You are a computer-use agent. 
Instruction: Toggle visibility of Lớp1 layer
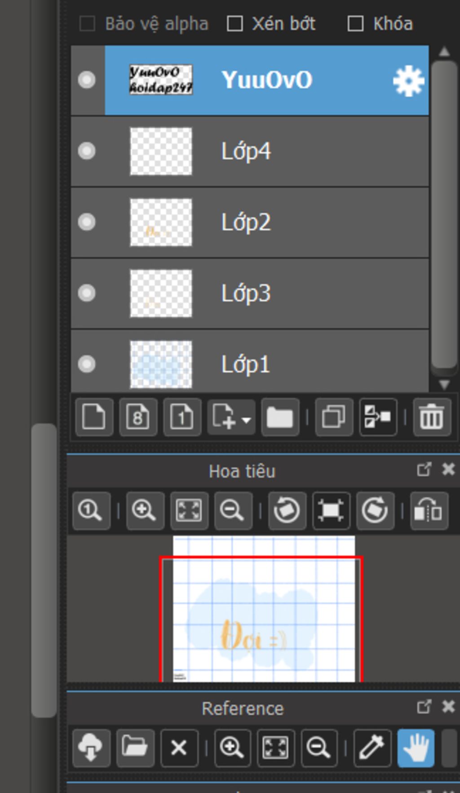(x=87, y=364)
